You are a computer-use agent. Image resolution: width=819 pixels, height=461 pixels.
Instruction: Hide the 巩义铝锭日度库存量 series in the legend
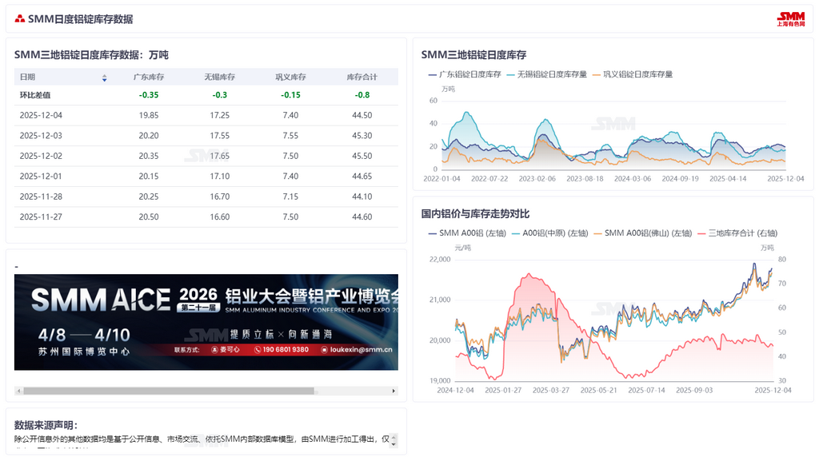coord(632,74)
